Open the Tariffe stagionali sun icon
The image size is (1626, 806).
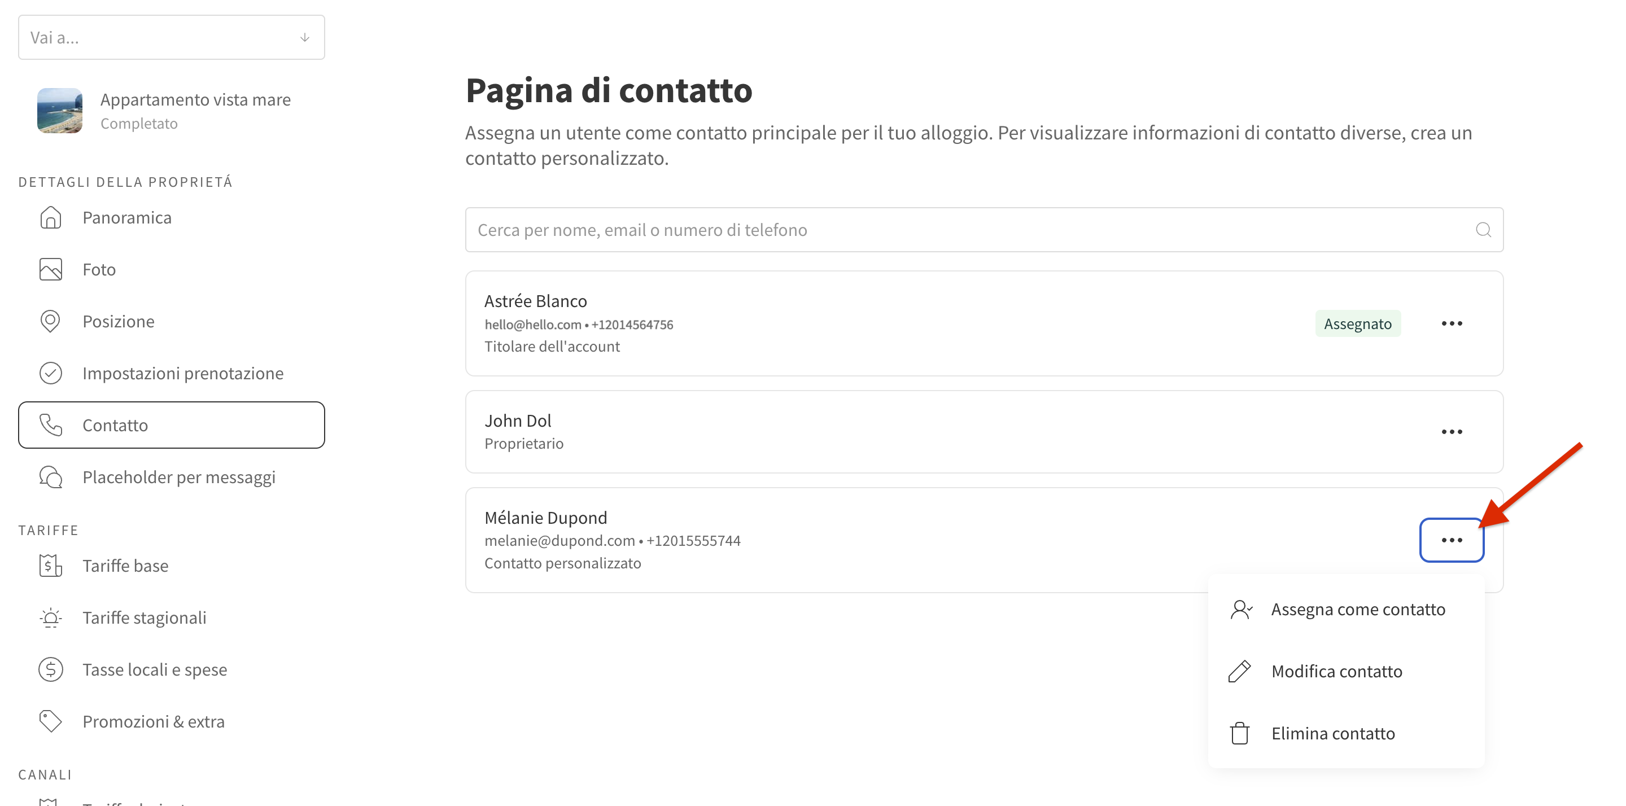click(x=50, y=617)
